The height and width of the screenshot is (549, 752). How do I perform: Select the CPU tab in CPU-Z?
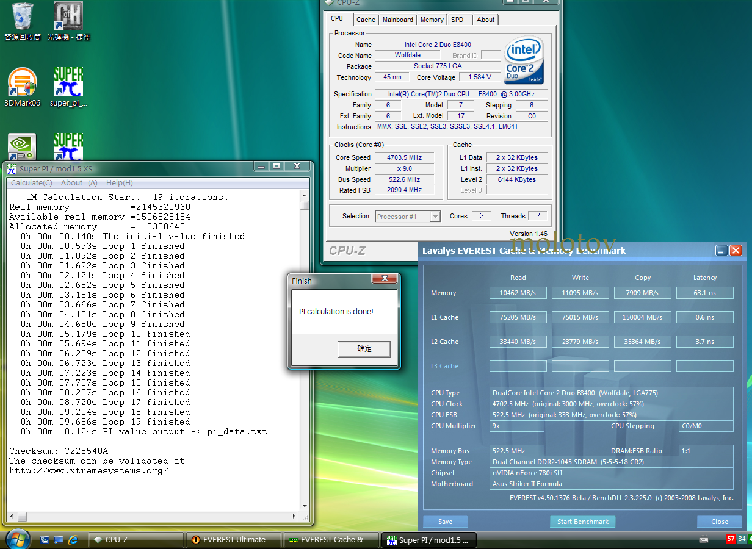point(337,19)
